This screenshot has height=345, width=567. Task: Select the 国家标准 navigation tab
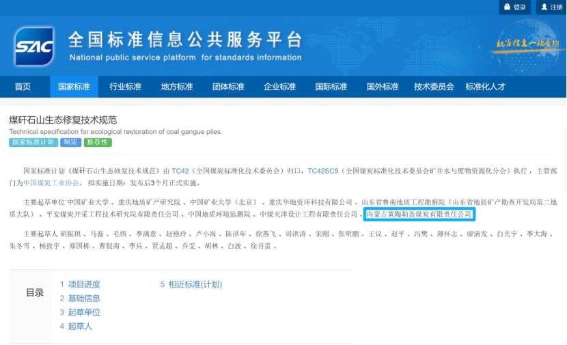pos(74,87)
